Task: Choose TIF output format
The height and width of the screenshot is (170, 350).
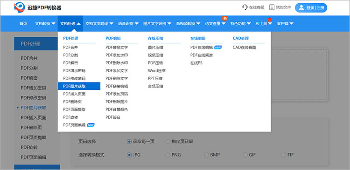Action: [x=284, y=155]
